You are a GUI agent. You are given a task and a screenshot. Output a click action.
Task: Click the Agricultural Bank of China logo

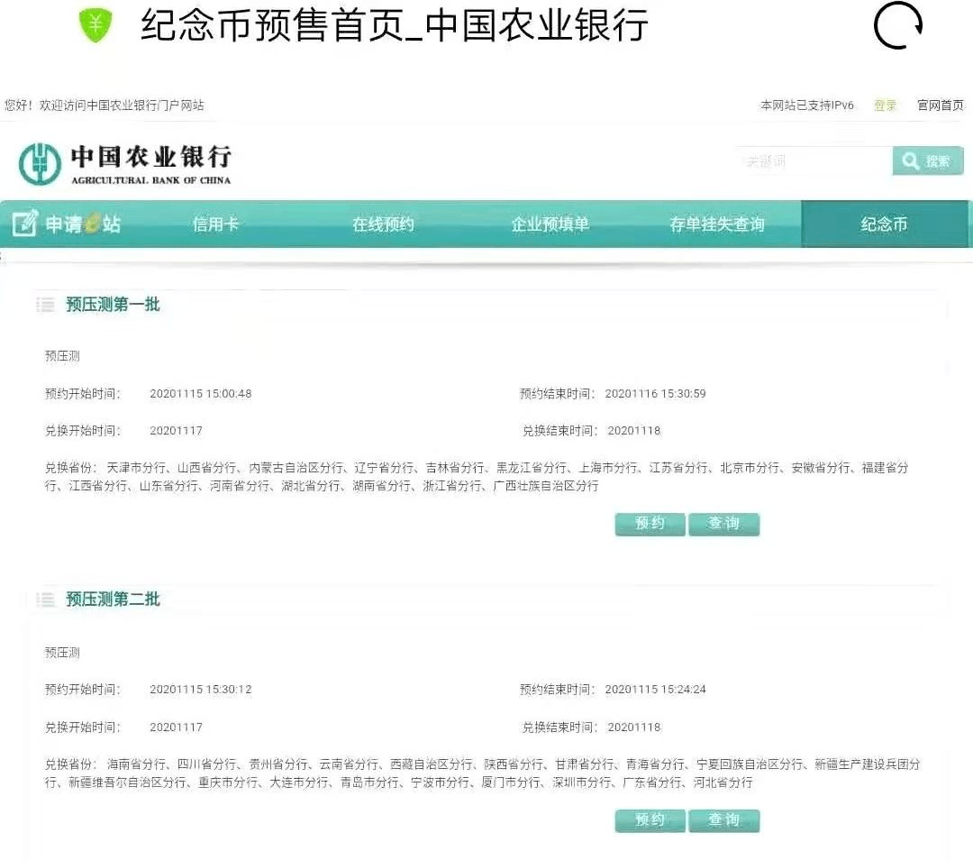click(124, 164)
